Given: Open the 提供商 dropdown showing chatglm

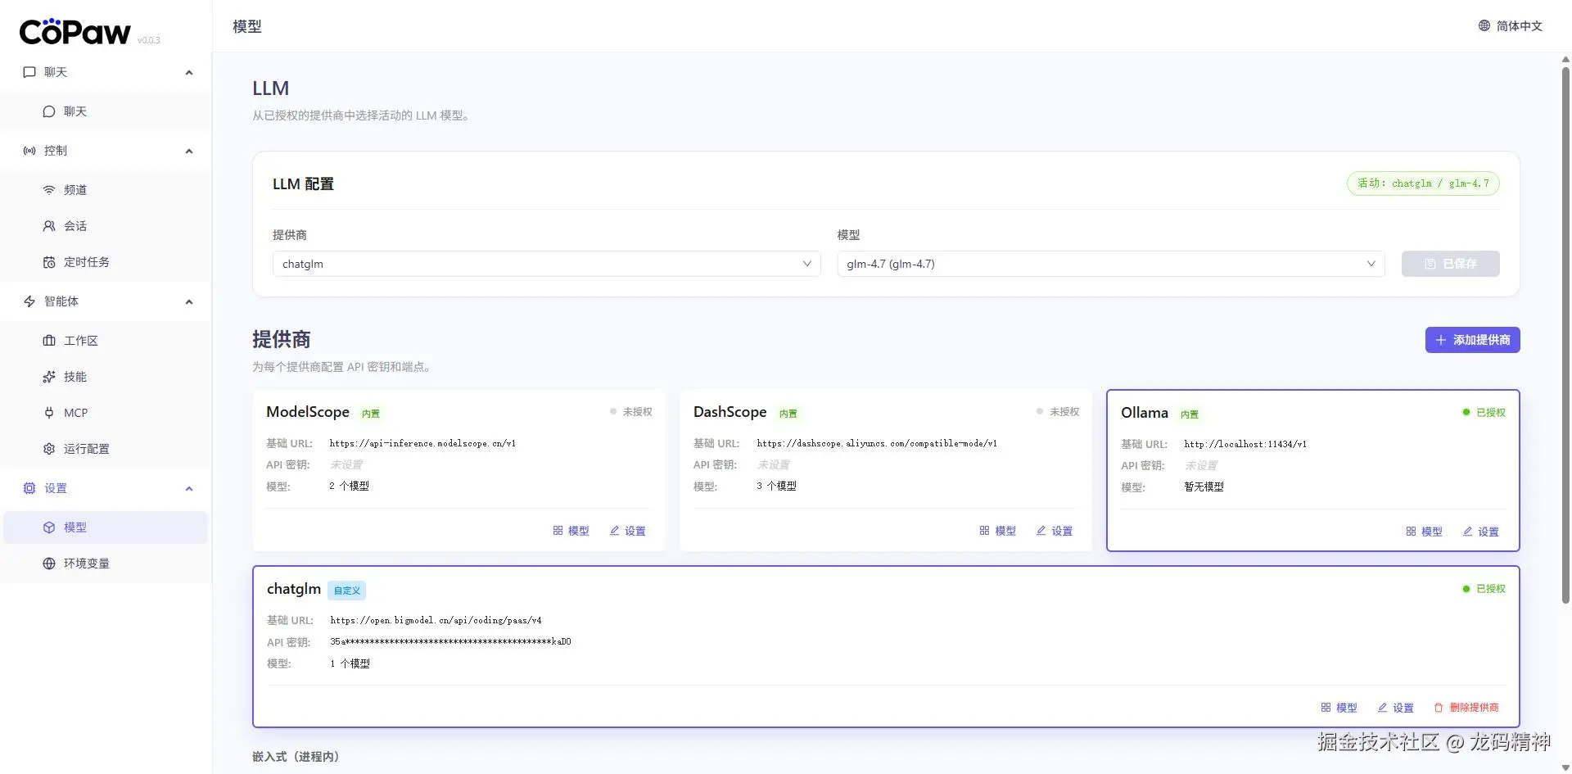Looking at the screenshot, I should point(546,264).
